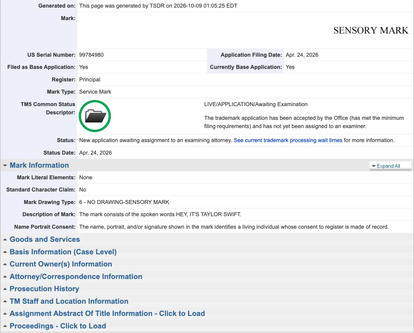This screenshot has height=333, width=414.
Task: Click Filed as Base Application value Yes
Action: [x=84, y=67]
